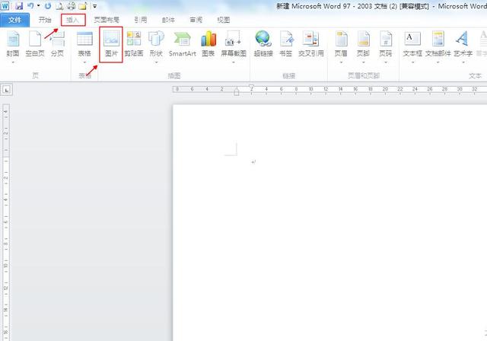
Task: Click the open folder icon in Quick Access
Action: [x=83, y=6]
